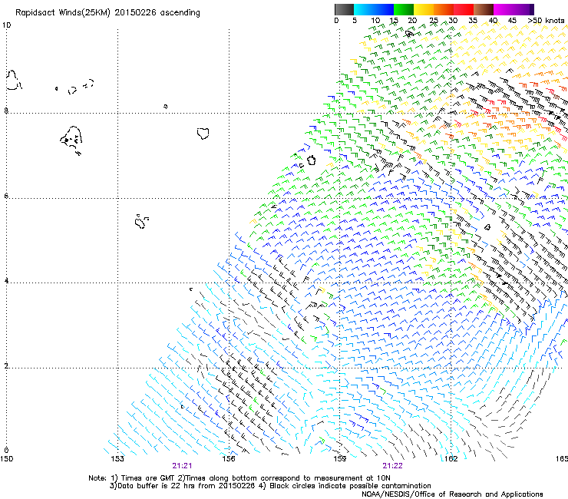Click the red 30-35 knots legend segment
568x499 pixels.
[x=464, y=9]
